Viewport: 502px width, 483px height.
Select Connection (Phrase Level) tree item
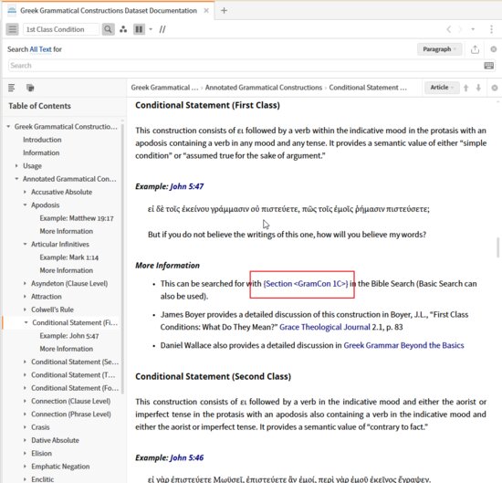(71, 414)
